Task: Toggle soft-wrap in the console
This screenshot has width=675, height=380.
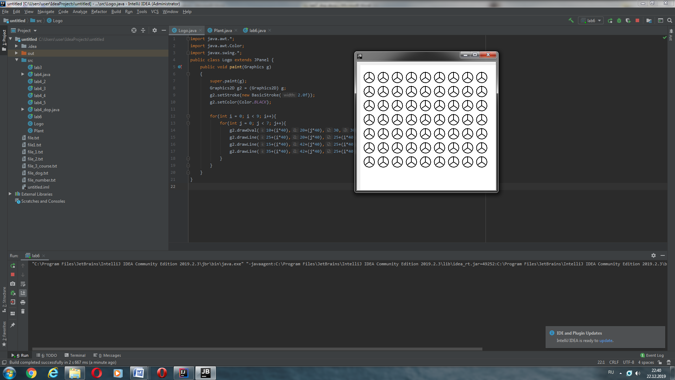Action: (x=23, y=284)
